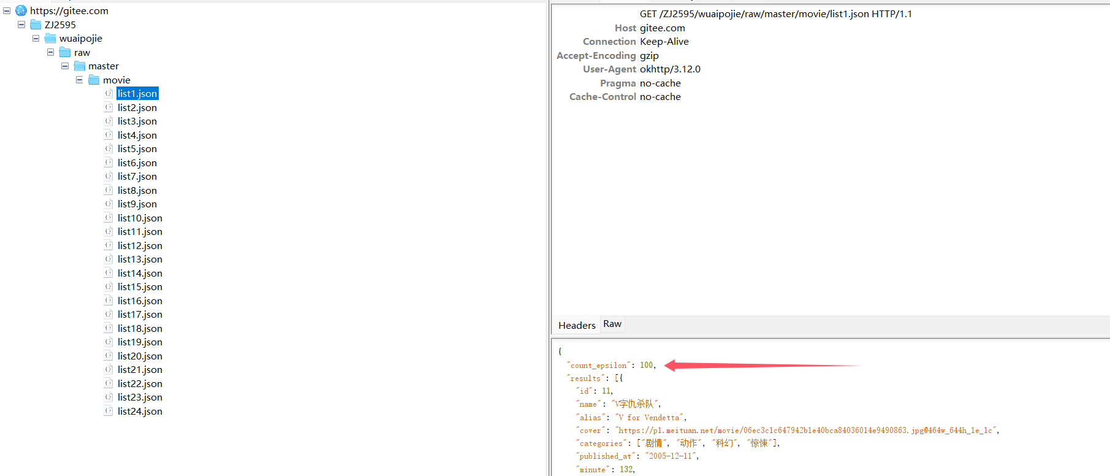This screenshot has width=1110, height=476.
Task: Select list21.json request
Action: [x=140, y=369]
